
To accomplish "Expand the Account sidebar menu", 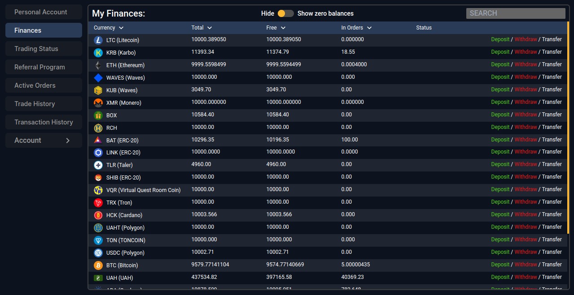I will [44, 141].
